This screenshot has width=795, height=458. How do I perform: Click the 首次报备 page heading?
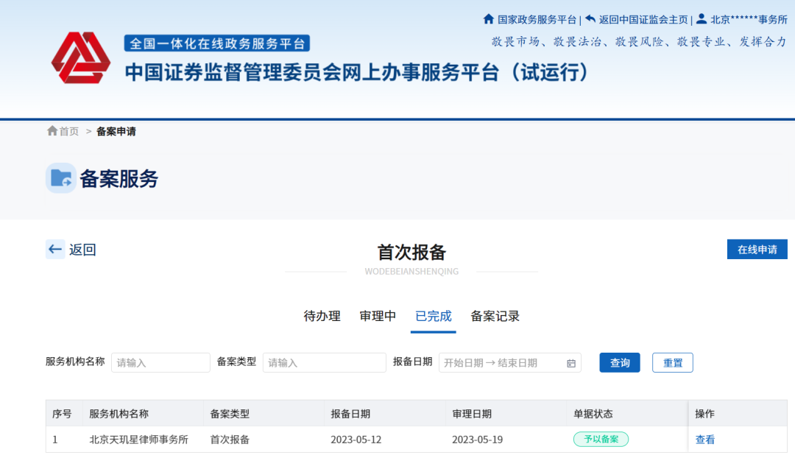[411, 252]
